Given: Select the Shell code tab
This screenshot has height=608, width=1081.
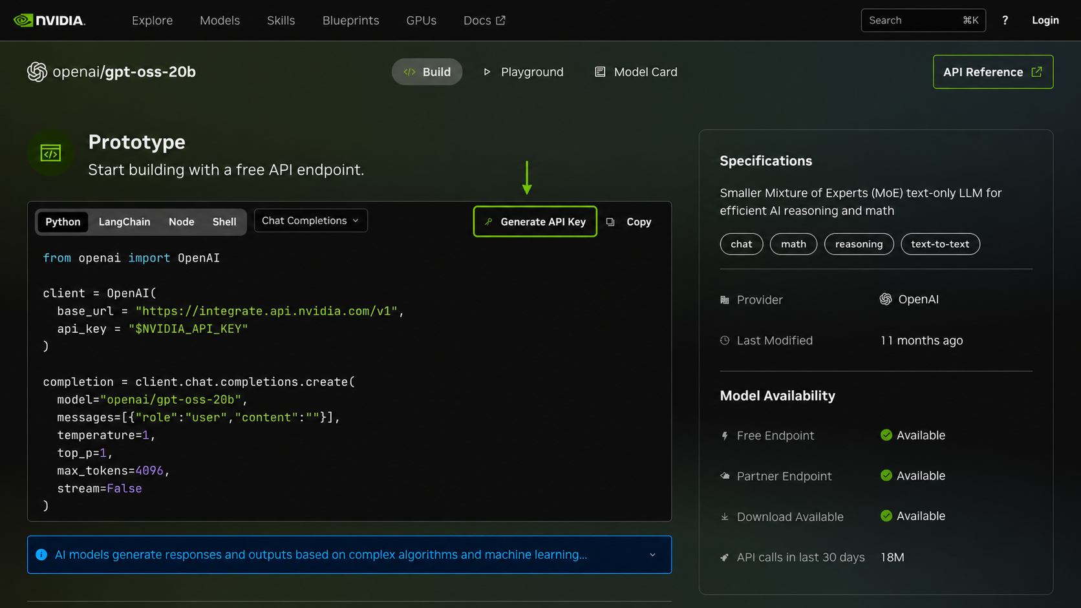Looking at the screenshot, I should pyautogui.click(x=224, y=222).
